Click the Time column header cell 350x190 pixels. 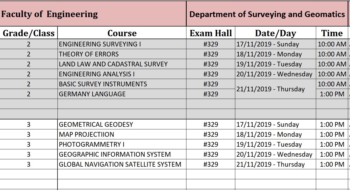click(x=332, y=33)
